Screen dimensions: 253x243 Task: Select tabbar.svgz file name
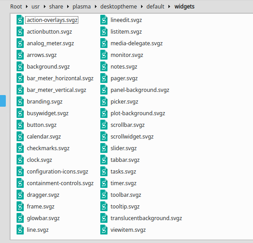[125, 160]
